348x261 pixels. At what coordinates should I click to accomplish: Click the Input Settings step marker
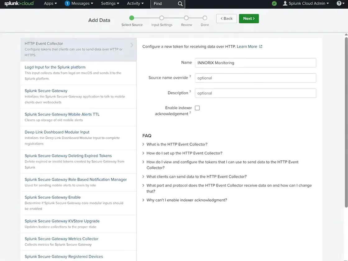pos(162,18)
